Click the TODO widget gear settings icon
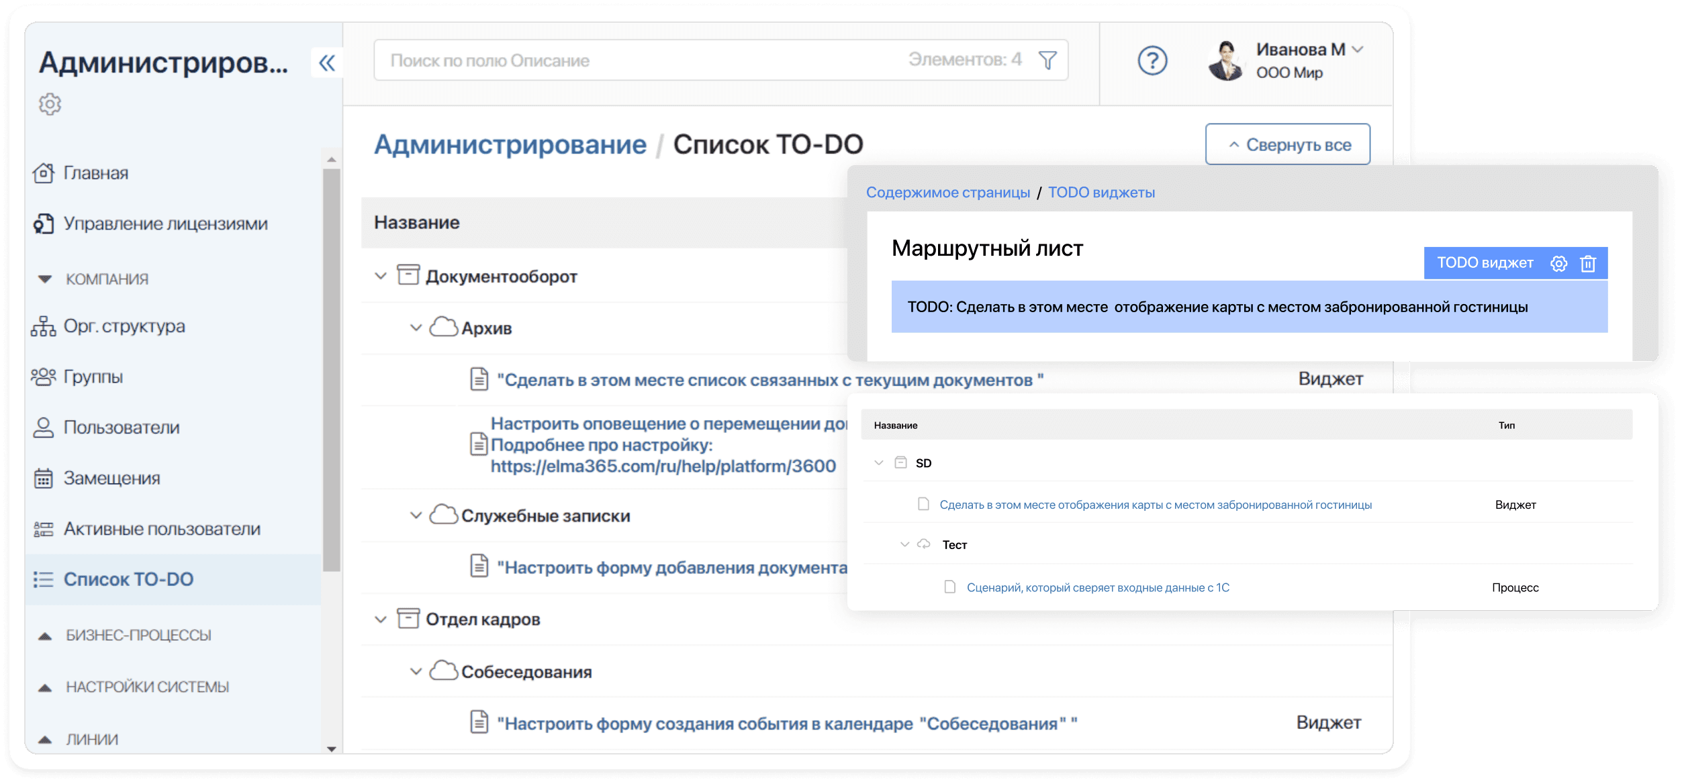 coord(1558,264)
